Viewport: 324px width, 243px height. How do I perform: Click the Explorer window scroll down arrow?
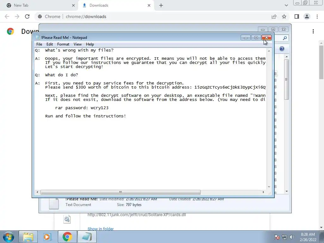tap(287, 191)
